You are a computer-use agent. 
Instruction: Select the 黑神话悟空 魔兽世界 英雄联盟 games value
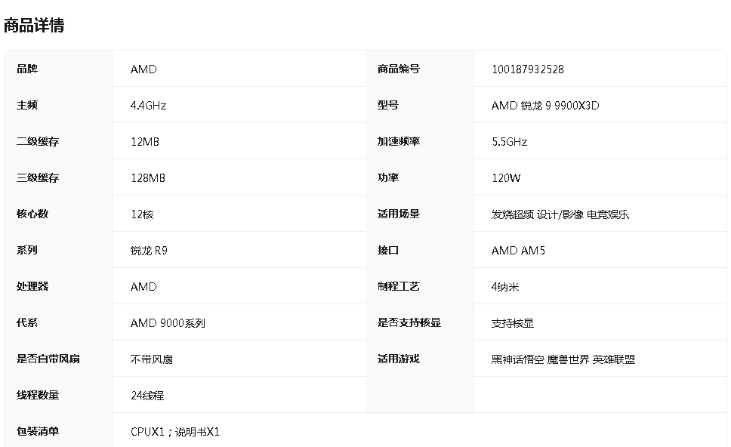563,359
